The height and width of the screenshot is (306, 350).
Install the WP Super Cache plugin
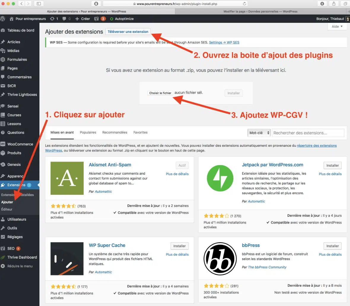[179, 246]
